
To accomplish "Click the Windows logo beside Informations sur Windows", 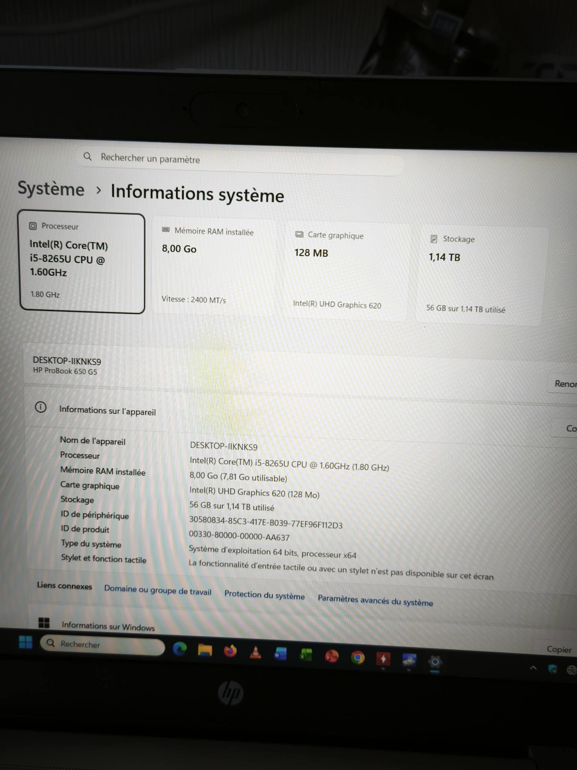I will pos(44,623).
